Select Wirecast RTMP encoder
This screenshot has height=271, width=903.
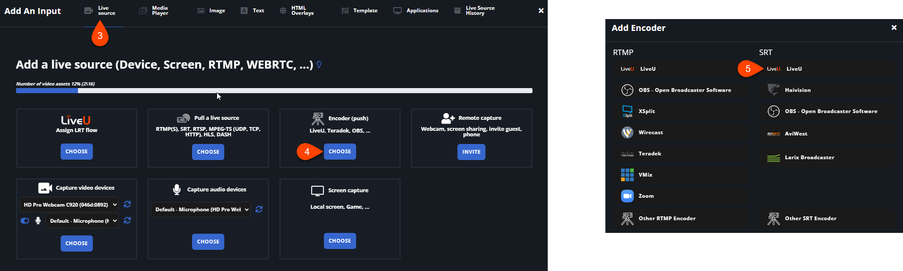tap(681, 133)
